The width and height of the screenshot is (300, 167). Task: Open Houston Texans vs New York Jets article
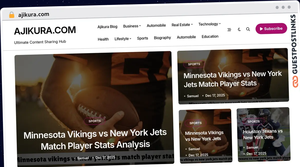point(263,134)
